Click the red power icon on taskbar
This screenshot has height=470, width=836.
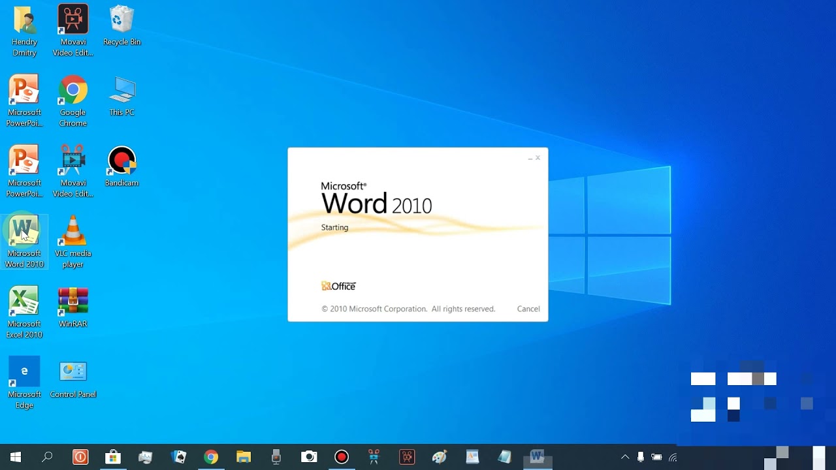(x=80, y=457)
